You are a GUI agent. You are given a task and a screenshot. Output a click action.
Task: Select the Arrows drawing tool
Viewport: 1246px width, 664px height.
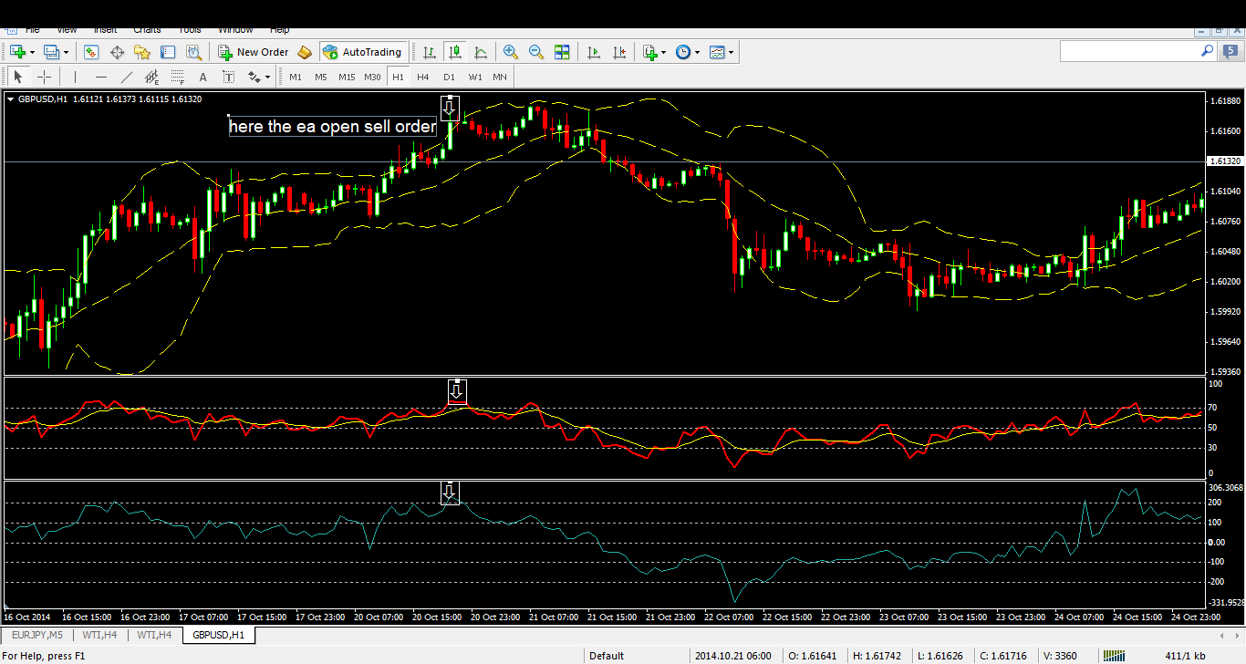[254, 78]
